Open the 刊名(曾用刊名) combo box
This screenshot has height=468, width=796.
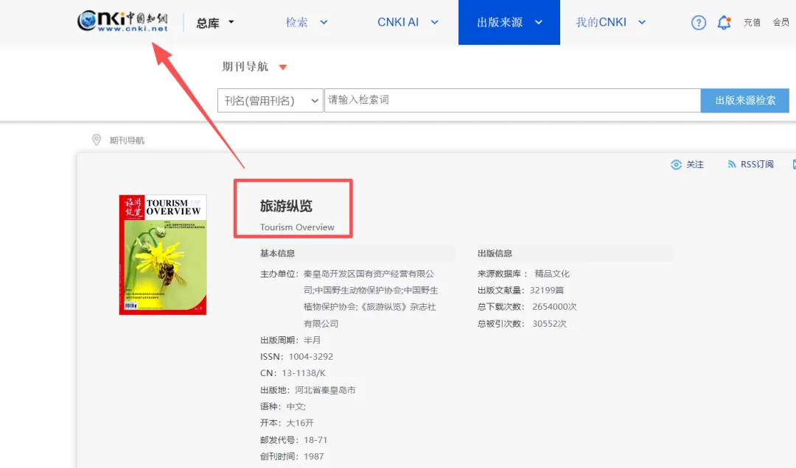[x=270, y=100]
